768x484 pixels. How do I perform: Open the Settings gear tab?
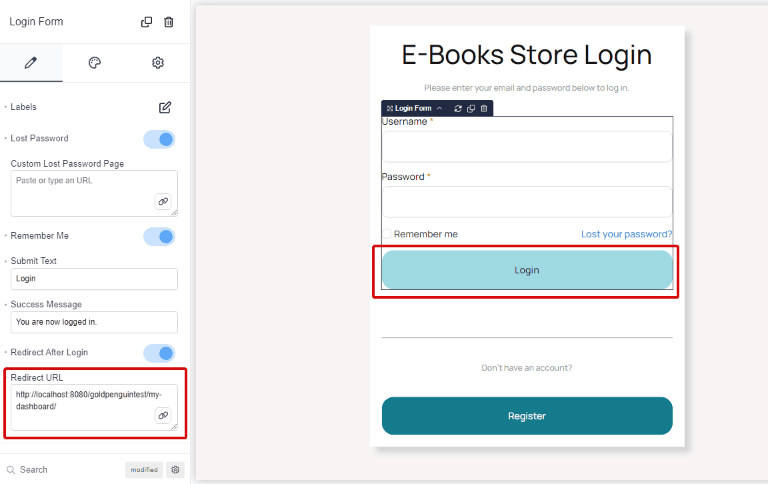coord(158,63)
